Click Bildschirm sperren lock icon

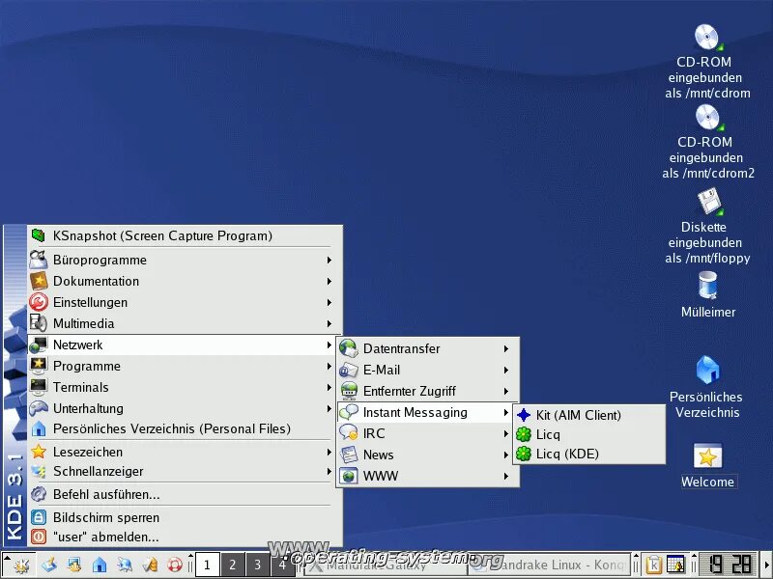click(x=39, y=517)
